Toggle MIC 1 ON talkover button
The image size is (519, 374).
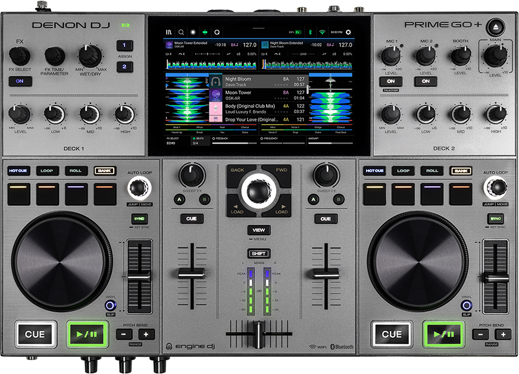390,81
